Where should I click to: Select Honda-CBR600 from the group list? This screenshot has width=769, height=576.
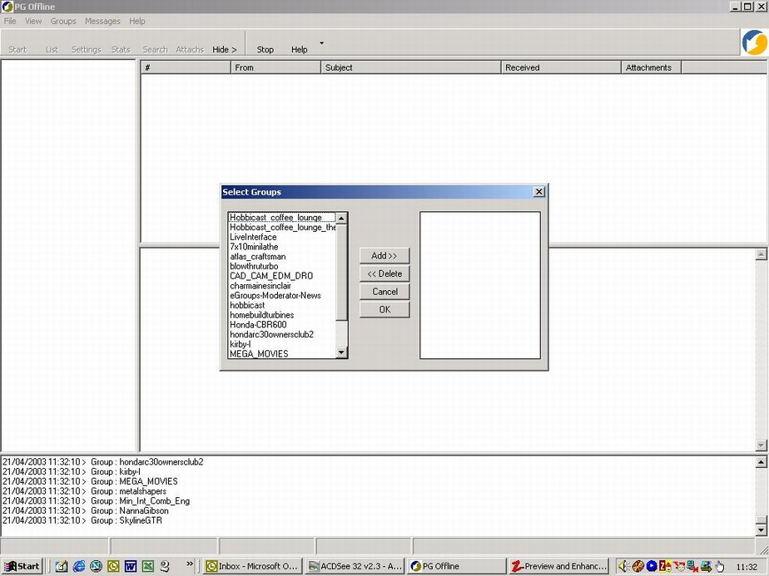[258, 325]
